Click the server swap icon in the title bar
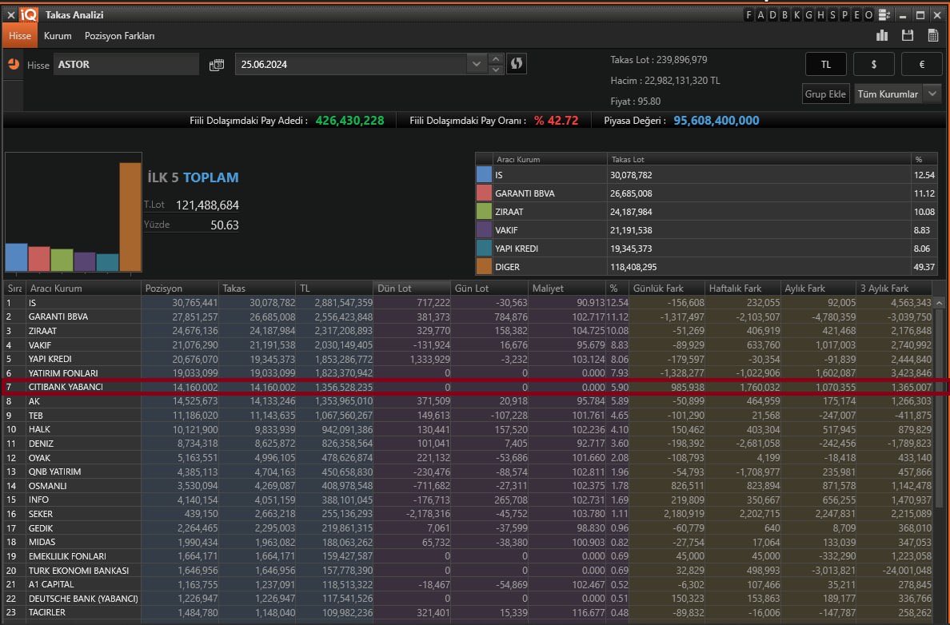Image resolution: width=950 pixels, height=625 pixels. click(x=884, y=15)
